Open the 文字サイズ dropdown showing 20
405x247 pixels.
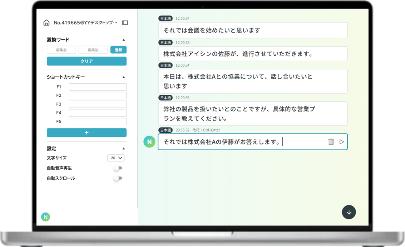click(x=116, y=158)
